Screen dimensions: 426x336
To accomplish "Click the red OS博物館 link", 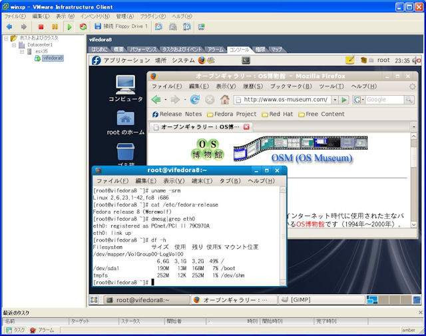I will 310,224.
